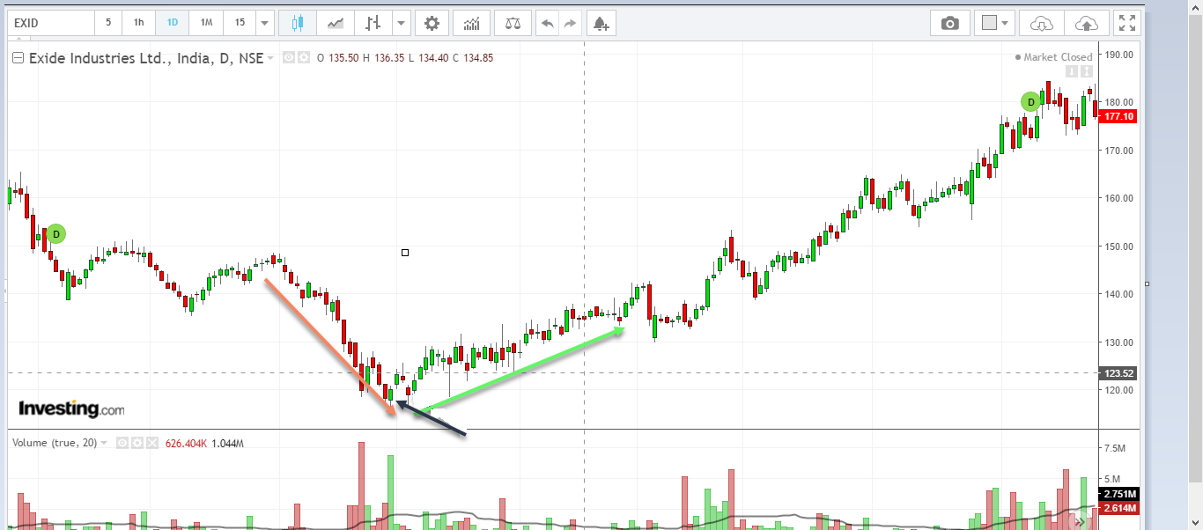Remove the Volume indicator with the X
The image size is (1203, 530).
click(151, 443)
